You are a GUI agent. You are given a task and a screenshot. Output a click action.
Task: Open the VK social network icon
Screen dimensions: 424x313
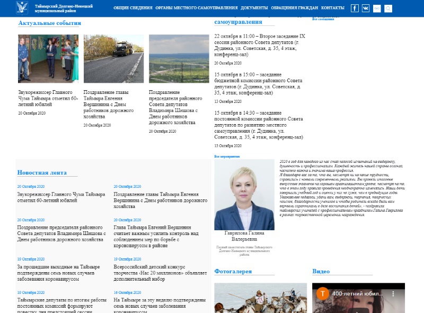[x=366, y=8]
